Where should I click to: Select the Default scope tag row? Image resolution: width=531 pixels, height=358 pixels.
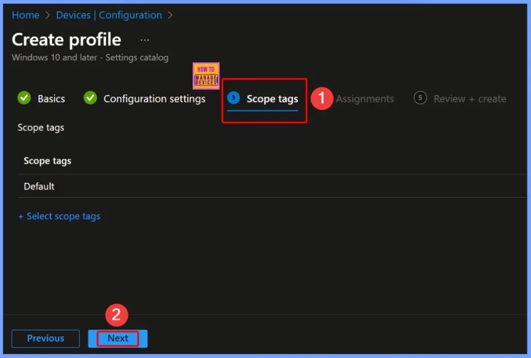[x=39, y=186]
